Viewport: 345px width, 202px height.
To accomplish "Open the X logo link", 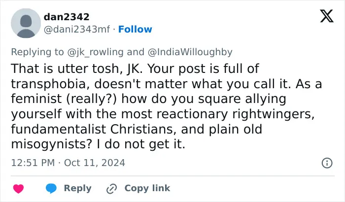I will tap(327, 16).
